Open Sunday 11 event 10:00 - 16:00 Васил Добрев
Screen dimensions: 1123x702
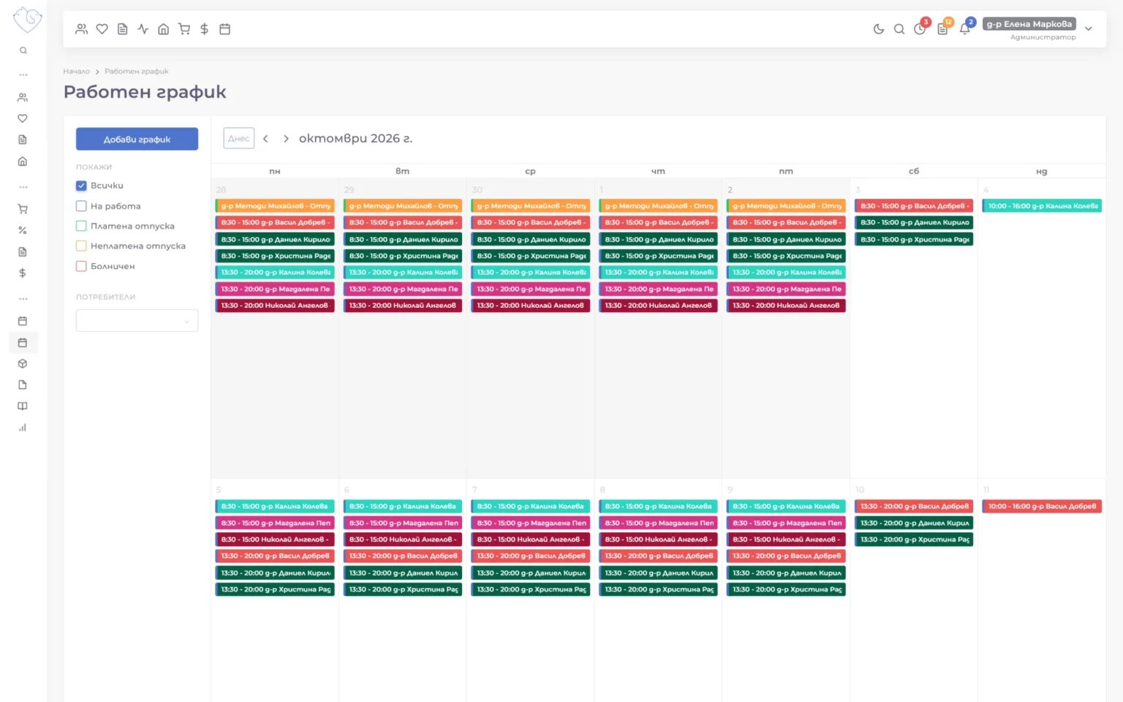coord(1042,506)
